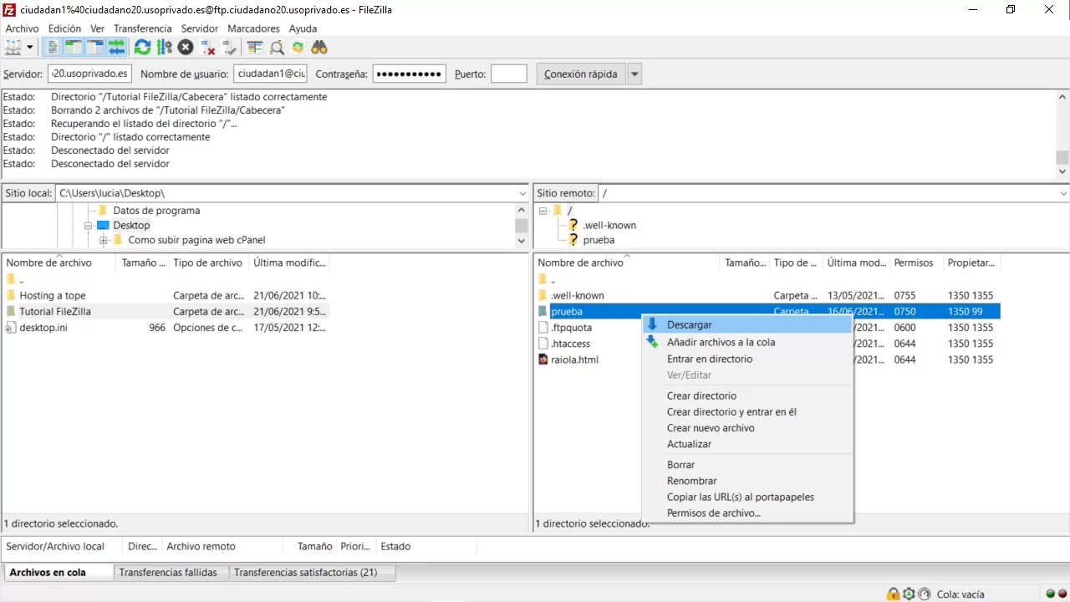Choose Borrar from context menu
The width and height of the screenshot is (1070, 602).
747,465
